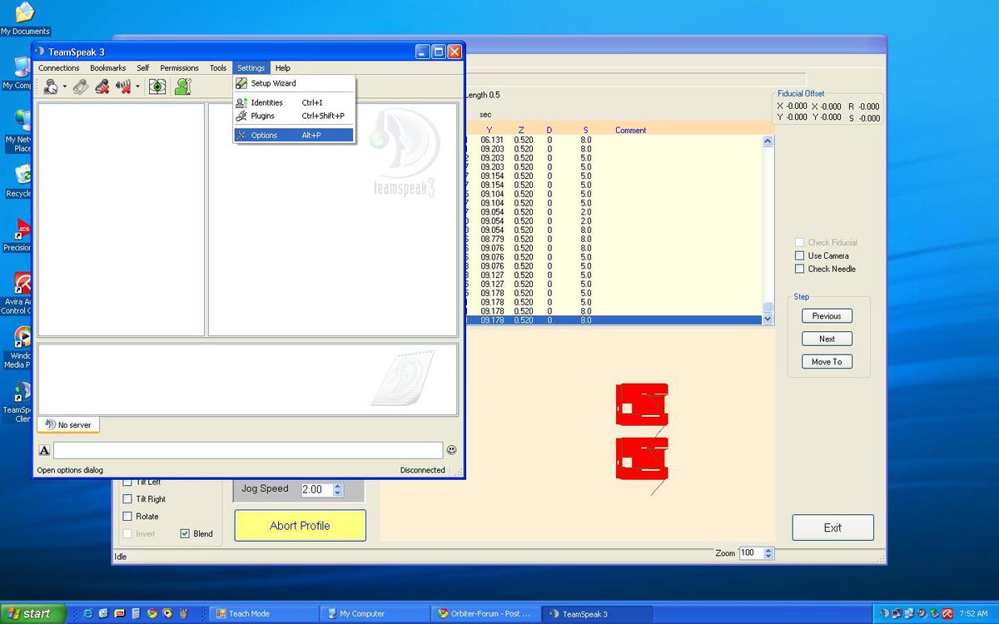
Task: Choose Plugins from Settings menu
Action: click(x=295, y=116)
